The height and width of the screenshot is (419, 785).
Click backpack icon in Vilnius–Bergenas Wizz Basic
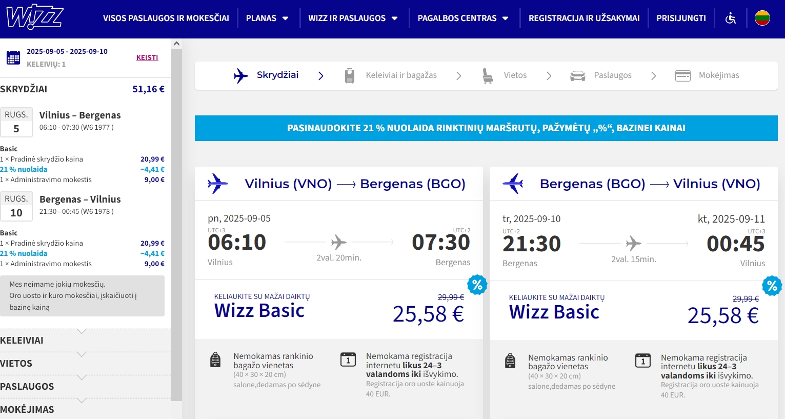215,360
